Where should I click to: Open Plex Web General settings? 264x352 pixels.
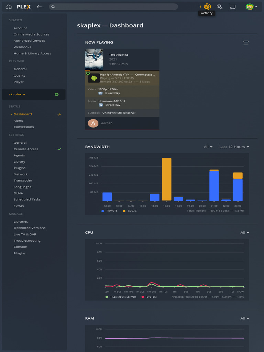20,69
